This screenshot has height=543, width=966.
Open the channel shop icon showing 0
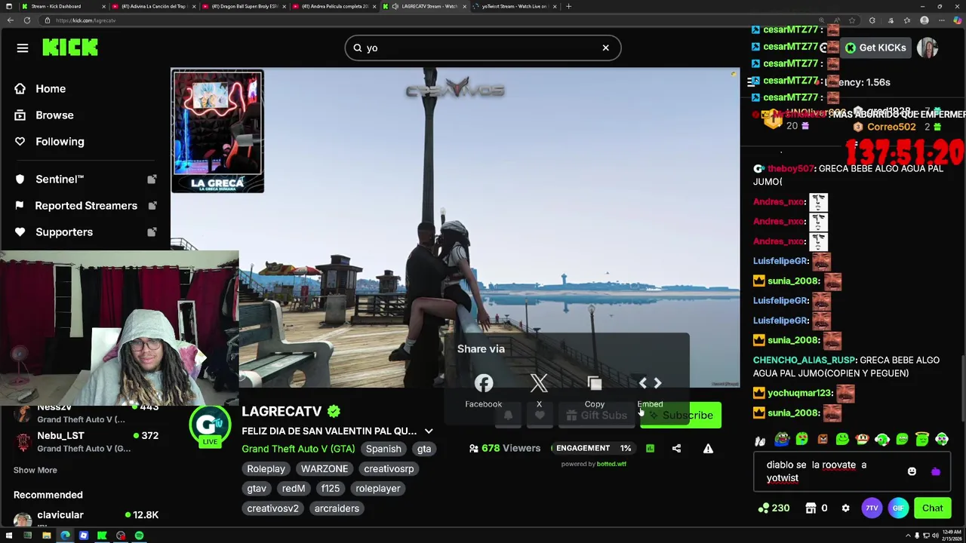(x=817, y=508)
